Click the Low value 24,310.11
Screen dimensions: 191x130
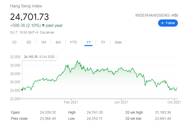[x=94, y=118]
